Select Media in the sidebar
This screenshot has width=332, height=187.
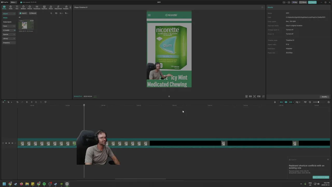[x=5, y=18]
